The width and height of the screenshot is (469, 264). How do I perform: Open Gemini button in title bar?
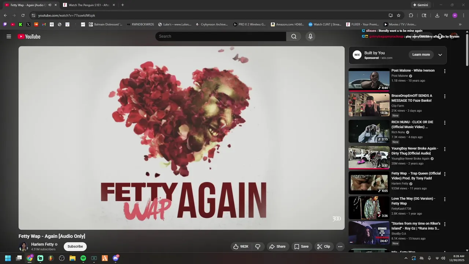pos(420,5)
